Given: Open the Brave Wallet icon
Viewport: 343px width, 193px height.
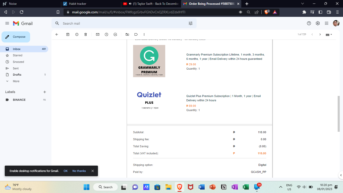Looking at the screenshot, I should 329,12.
